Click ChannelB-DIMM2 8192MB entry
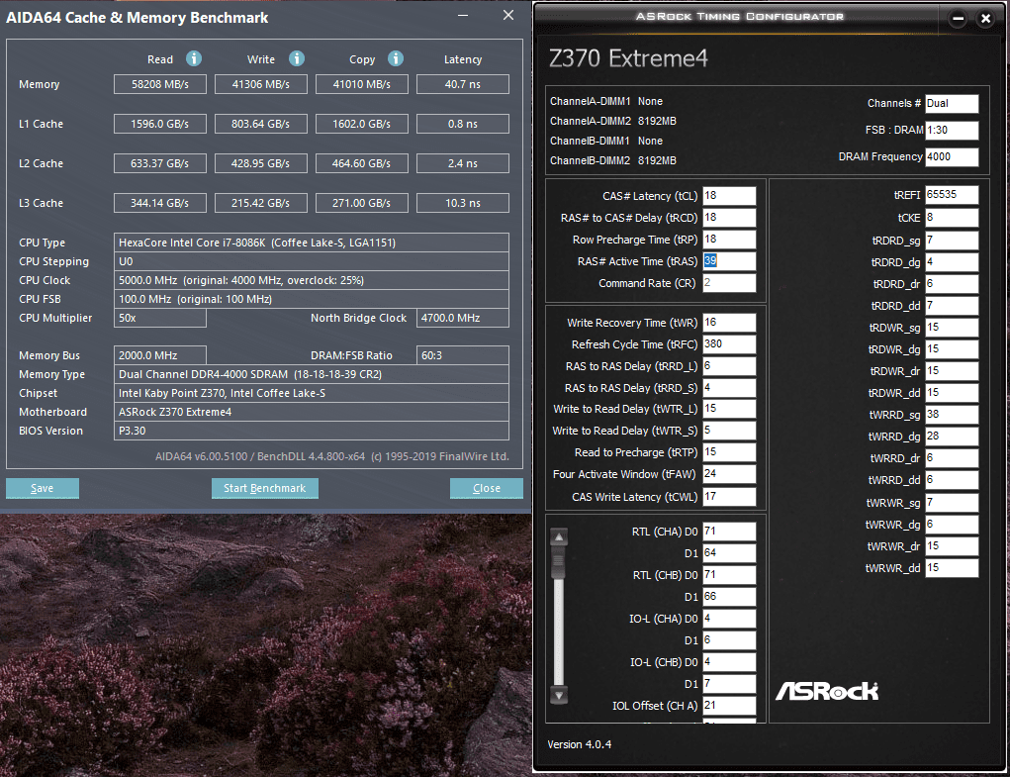Screen dimensions: 1010x777 613,160
